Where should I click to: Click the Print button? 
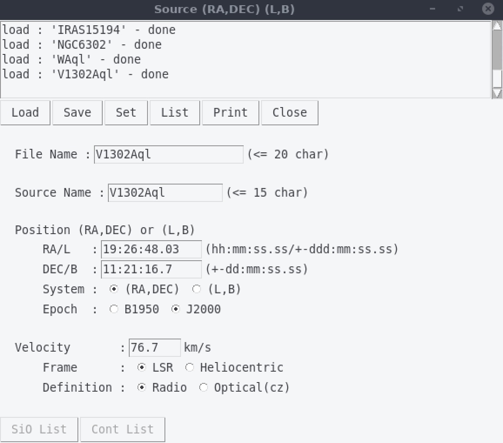click(230, 113)
